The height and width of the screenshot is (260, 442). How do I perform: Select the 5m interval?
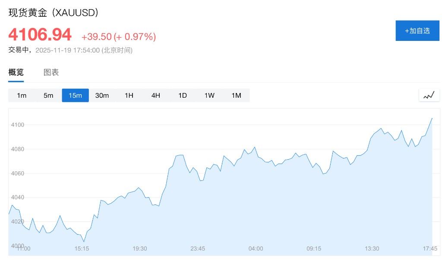(48, 96)
